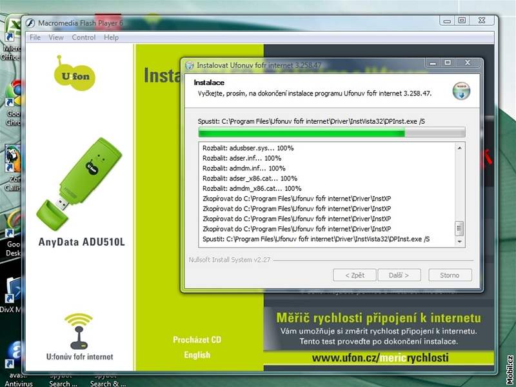
Task: Minimize the Macromedia Flash Player window
Action: tap(447, 21)
